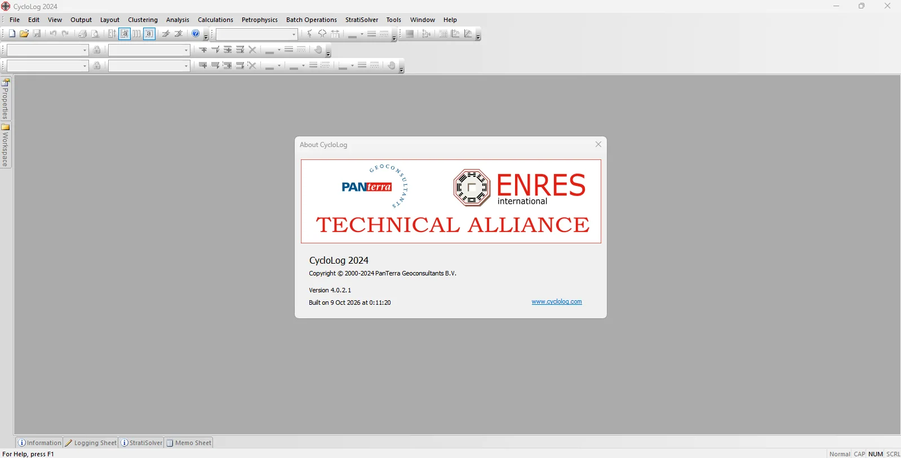Open the Batch Operations menu
The image size is (901, 458).
click(312, 20)
